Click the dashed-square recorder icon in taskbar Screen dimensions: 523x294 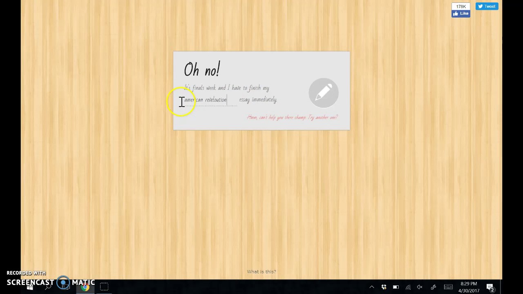point(104,287)
